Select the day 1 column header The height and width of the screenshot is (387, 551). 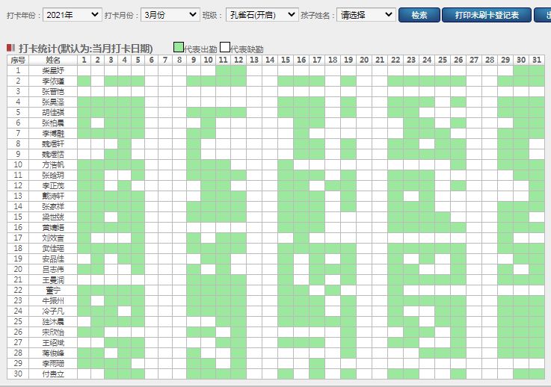84,60
